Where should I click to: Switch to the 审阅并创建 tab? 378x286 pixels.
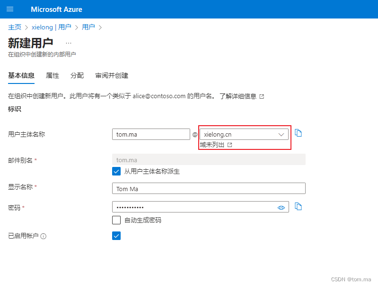pos(112,76)
